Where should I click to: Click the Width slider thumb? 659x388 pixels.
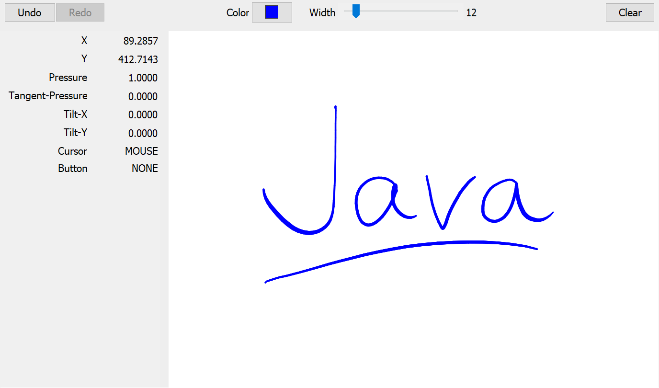356,11
